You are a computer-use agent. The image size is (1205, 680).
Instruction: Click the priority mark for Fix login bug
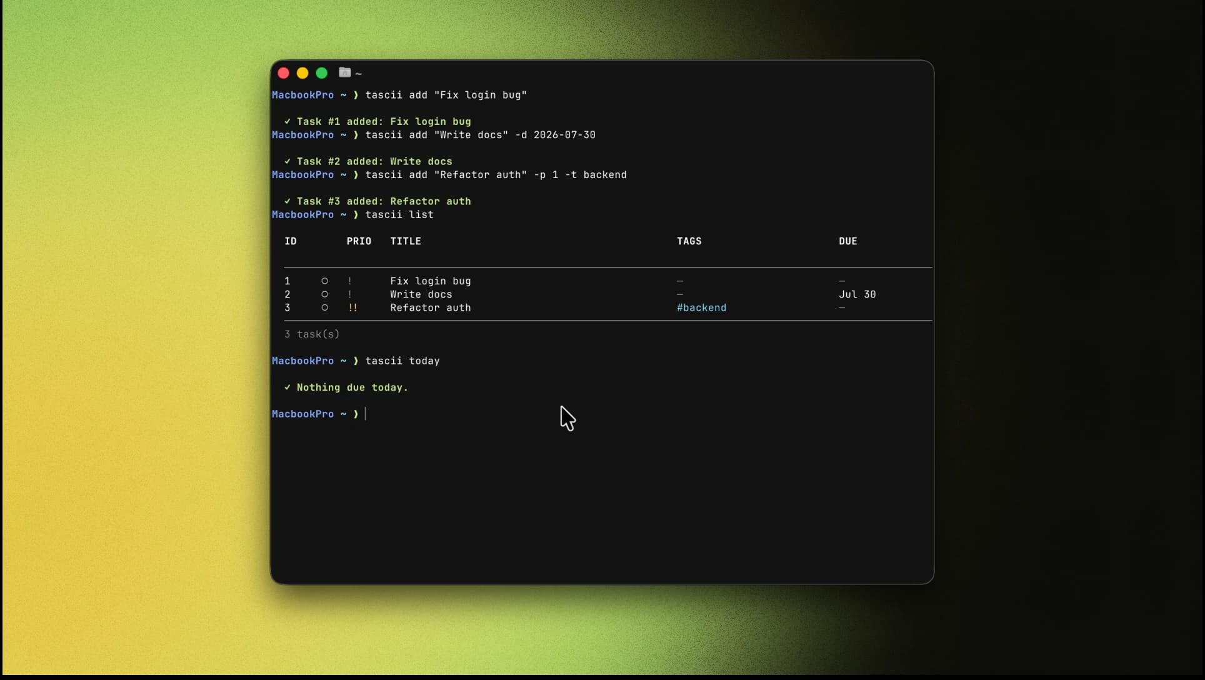pyautogui.click(x=350, y=281)
